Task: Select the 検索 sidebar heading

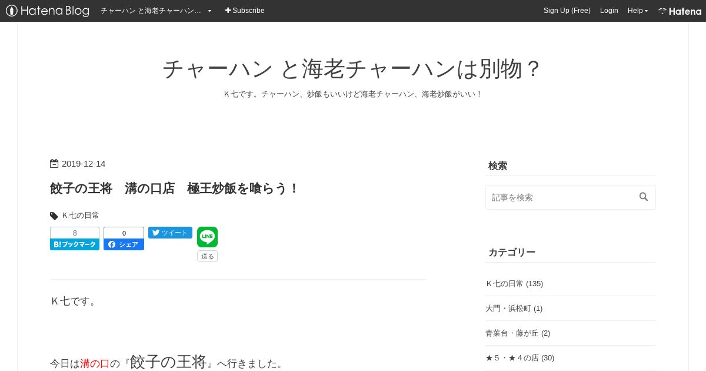Action: tap(498, 165)
